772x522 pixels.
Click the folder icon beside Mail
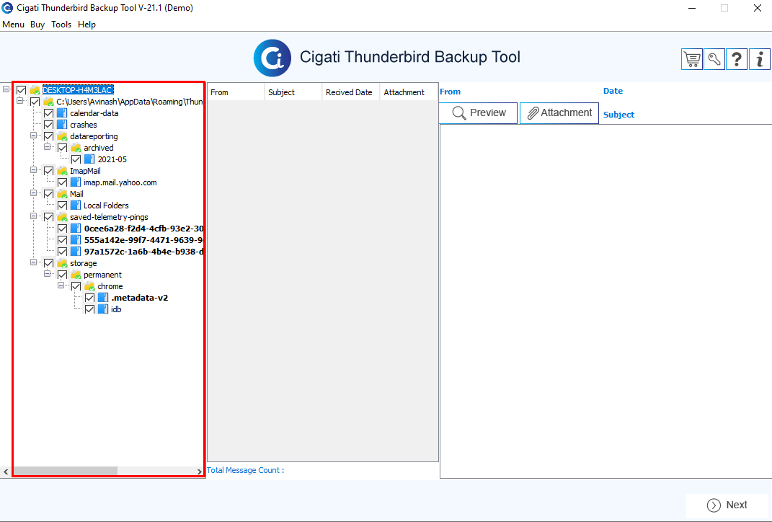(62, 194)
